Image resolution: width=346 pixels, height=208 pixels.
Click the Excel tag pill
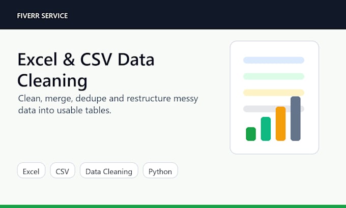coord(31,170)
